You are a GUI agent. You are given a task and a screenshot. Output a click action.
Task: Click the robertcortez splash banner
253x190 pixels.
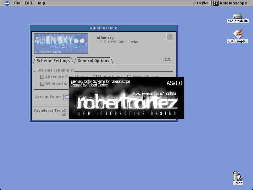pos(126,98)
